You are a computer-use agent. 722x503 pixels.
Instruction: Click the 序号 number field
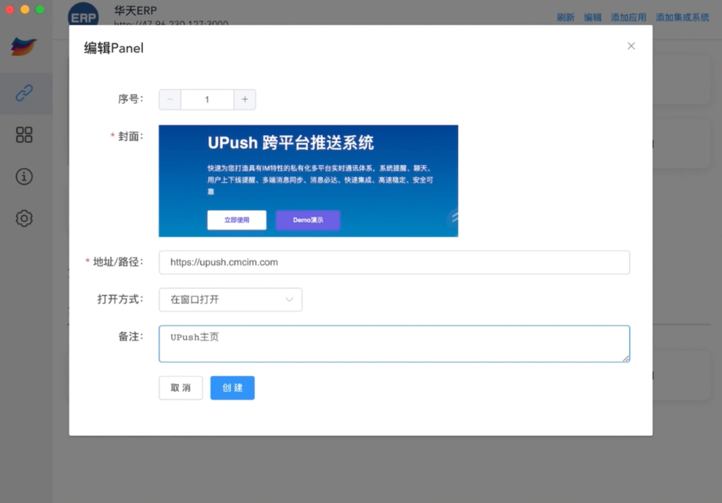point(207,100)
